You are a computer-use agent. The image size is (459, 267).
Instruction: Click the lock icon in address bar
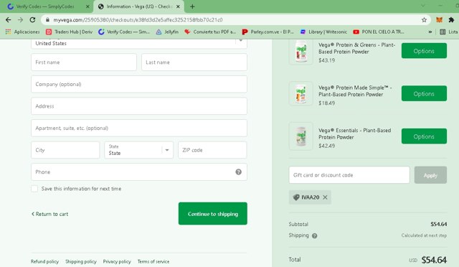(x=47, y=19)
